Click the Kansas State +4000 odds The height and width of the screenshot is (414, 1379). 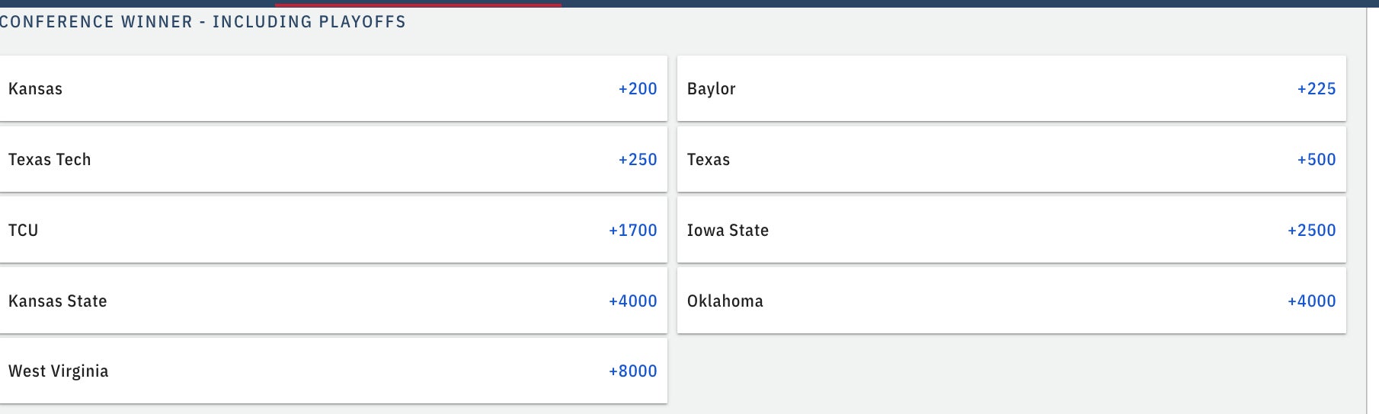632,301
